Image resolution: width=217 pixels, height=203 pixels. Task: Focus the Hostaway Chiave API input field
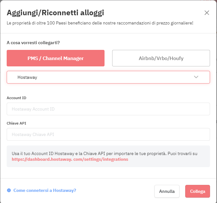(x=108, y=134)
